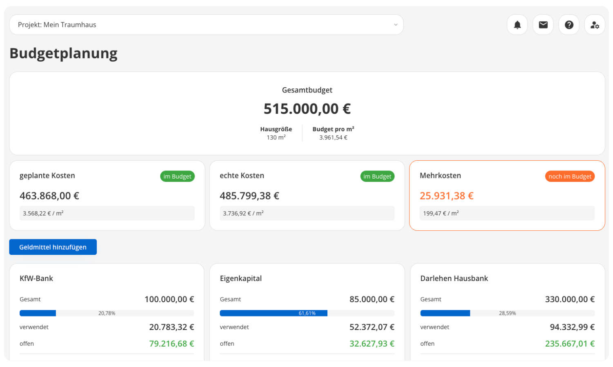Viewport: 613px width, 367px height.
Task: Click the Darlehen Hausbank progress bar
Action: [507, 313]
